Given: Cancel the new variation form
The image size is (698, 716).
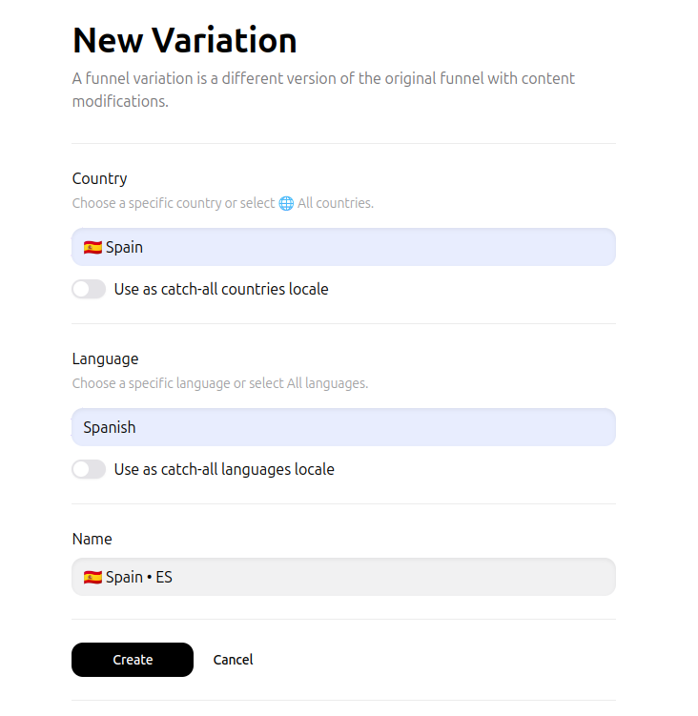Looking at the screenshot, I should 233,660.
